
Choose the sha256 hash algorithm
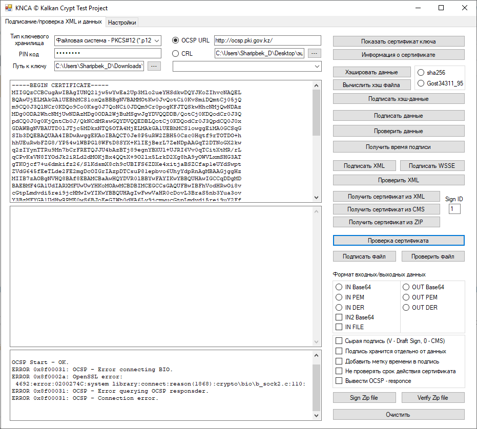coord(422,73)
